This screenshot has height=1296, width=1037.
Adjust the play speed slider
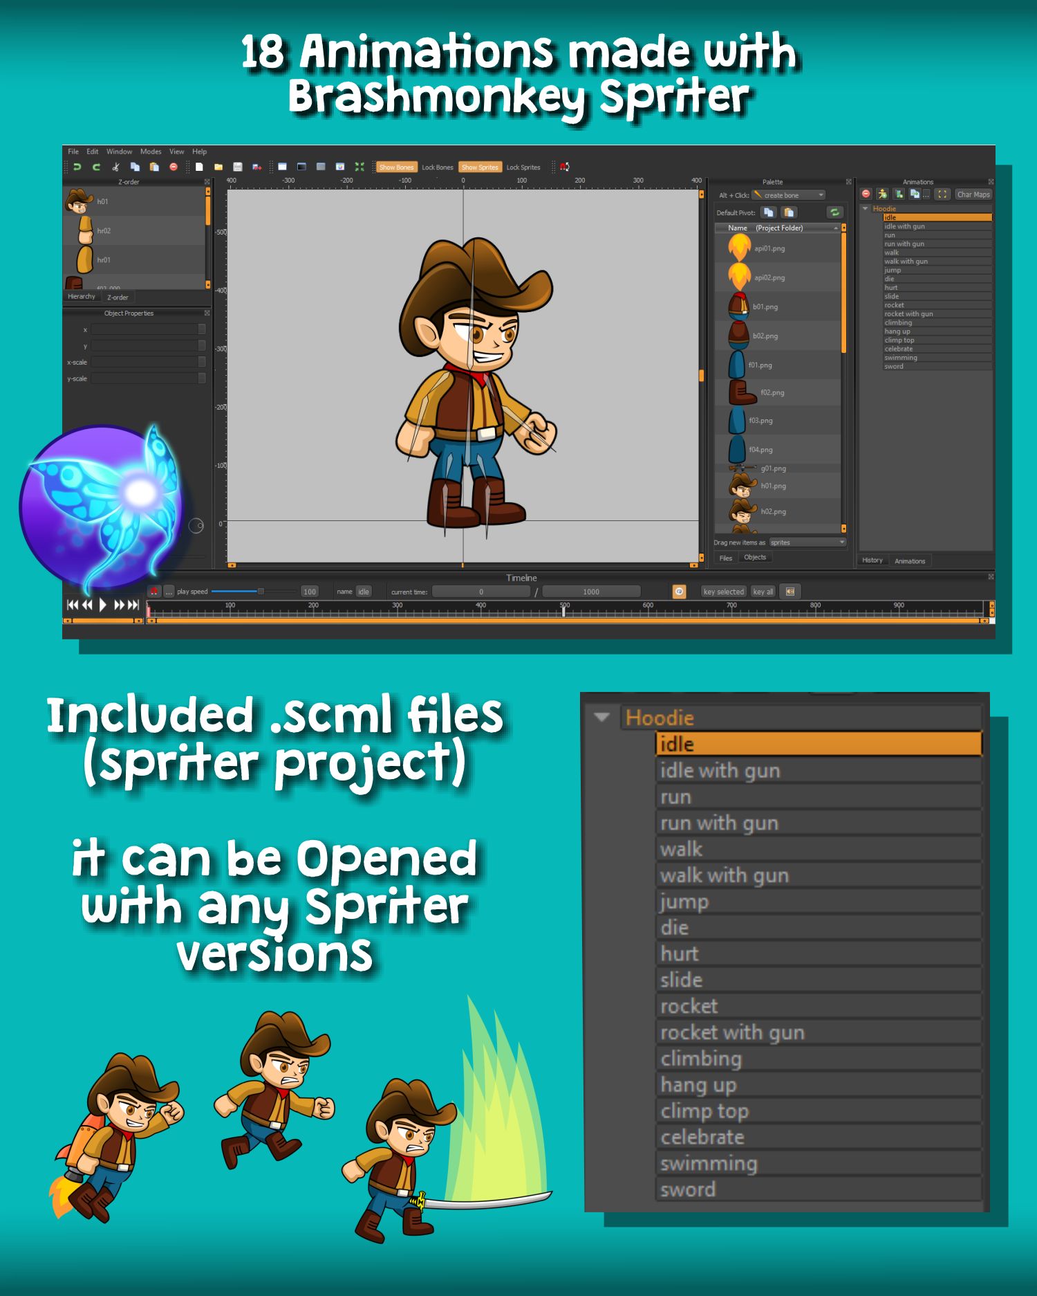pos(261,592)
